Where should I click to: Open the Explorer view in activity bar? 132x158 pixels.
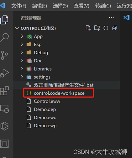pyautogui.click(x=4, y=20)
